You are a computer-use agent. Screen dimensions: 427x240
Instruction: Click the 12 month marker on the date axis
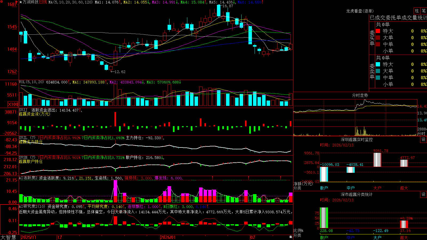click(x=60, y=237)
